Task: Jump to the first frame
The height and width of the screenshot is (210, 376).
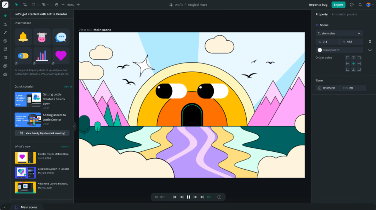Action: (x=175, y=197)
